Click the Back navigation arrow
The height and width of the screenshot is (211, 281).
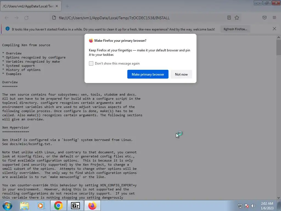coord(7,18)
